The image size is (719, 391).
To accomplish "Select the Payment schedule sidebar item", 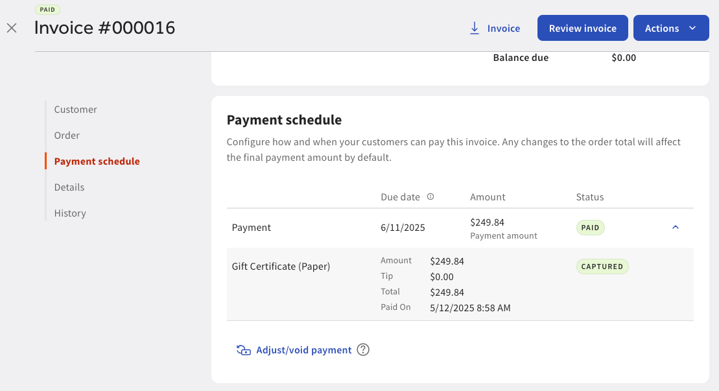I will pos(97,161).
